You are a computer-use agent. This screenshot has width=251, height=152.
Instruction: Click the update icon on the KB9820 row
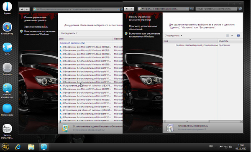click(61, 47)
